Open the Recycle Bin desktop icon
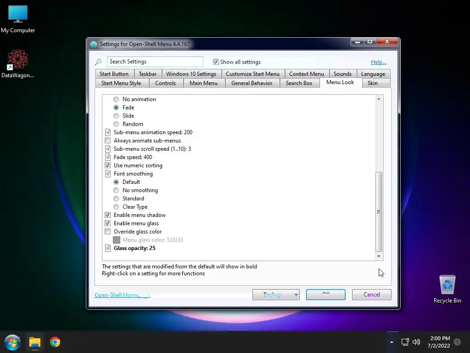 pyautogui.click(x=447, y=289)
